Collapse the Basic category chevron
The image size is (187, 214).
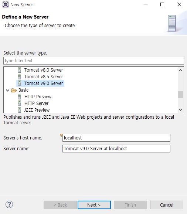click(x=8, y=90)
